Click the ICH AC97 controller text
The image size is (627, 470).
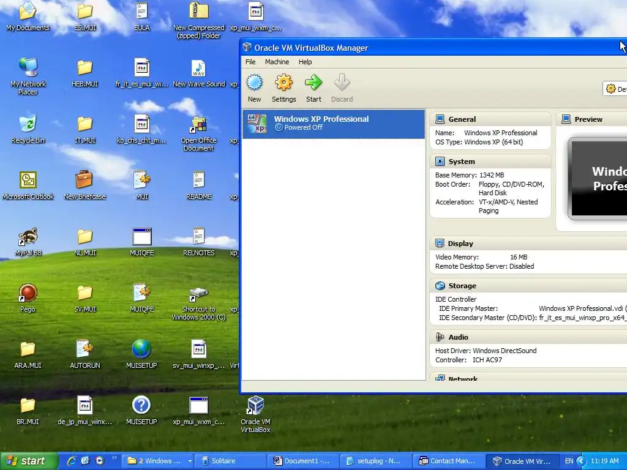[487, 360]
